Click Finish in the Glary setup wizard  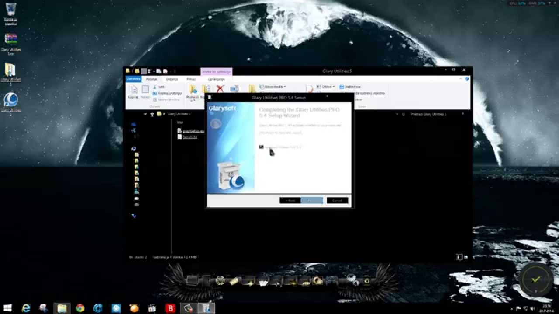[x=312, y=201]
